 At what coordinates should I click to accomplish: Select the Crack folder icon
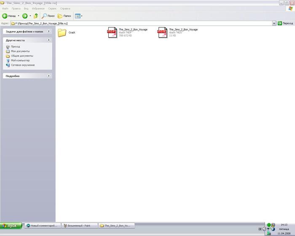(x=62, y=33)
